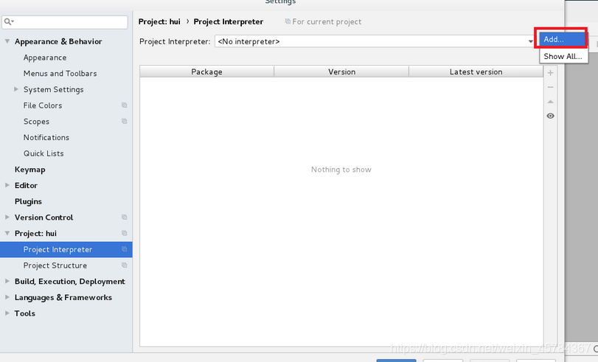Click the search magnifier icon in settings
This screenshot has width=598, height=362.
point(8,21)
